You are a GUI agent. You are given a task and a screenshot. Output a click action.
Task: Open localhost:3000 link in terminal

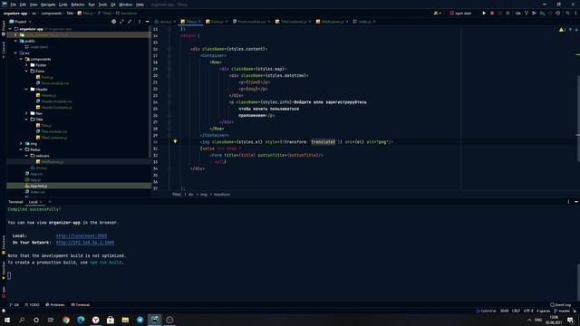click(x=82, y=235)
